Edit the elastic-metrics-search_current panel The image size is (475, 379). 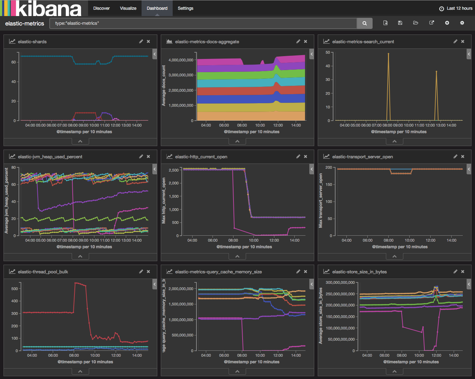click(455, 41)
